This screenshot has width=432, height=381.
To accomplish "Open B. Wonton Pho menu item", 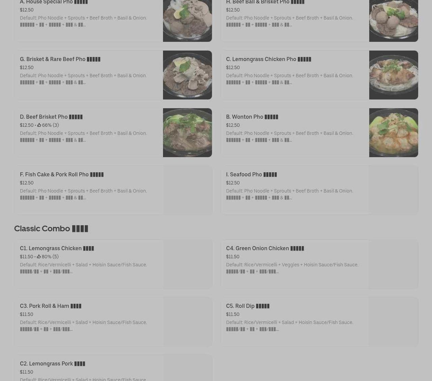I will click(252, 117).
